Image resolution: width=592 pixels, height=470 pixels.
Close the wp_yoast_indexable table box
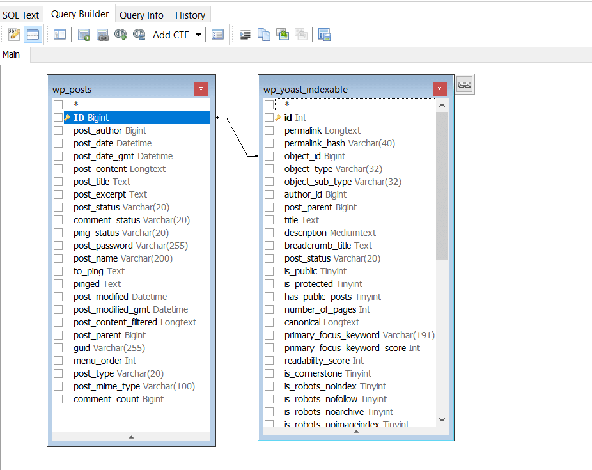(x=439, y=89)
